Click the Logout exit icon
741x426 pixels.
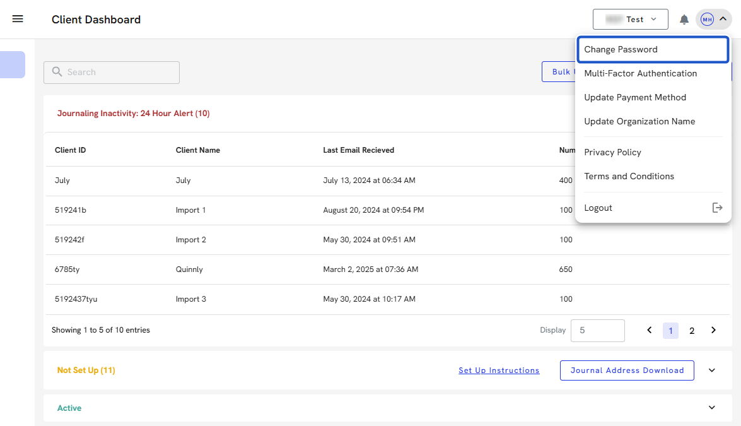tap(717, 208)
